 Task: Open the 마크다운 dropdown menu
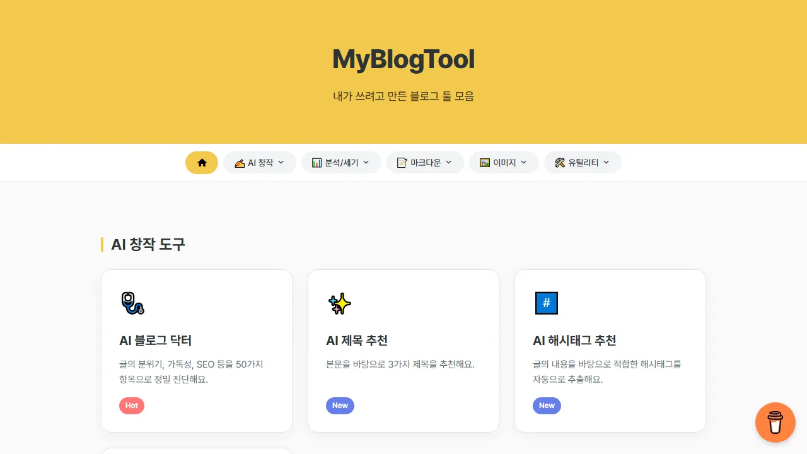(425, 162)
